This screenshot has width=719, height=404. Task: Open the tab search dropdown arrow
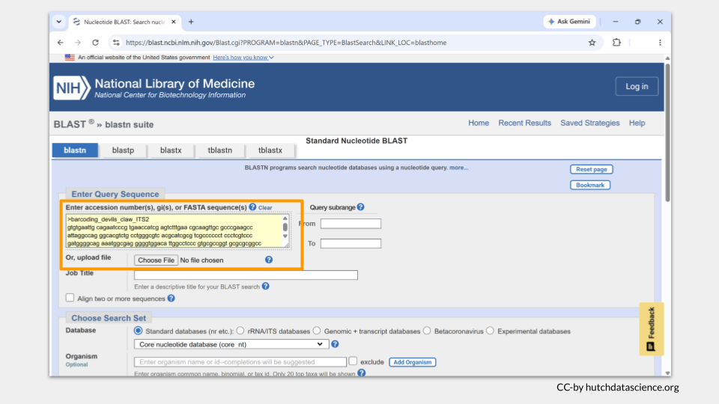(58, 22)
